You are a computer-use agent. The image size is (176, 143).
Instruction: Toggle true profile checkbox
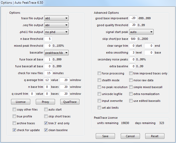coord(14,116)
